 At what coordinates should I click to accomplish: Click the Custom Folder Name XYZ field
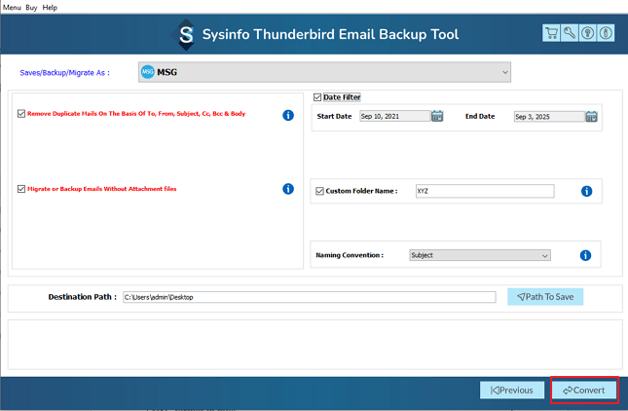click(485, 191)
